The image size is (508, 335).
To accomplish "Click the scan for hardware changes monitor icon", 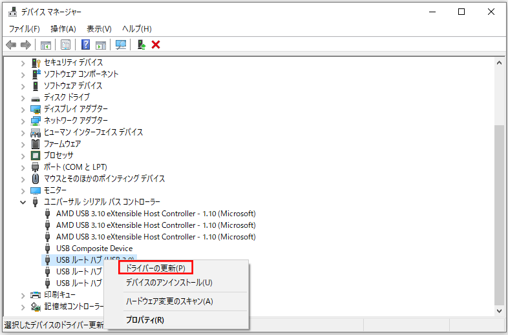I will (x=120, y=45).
